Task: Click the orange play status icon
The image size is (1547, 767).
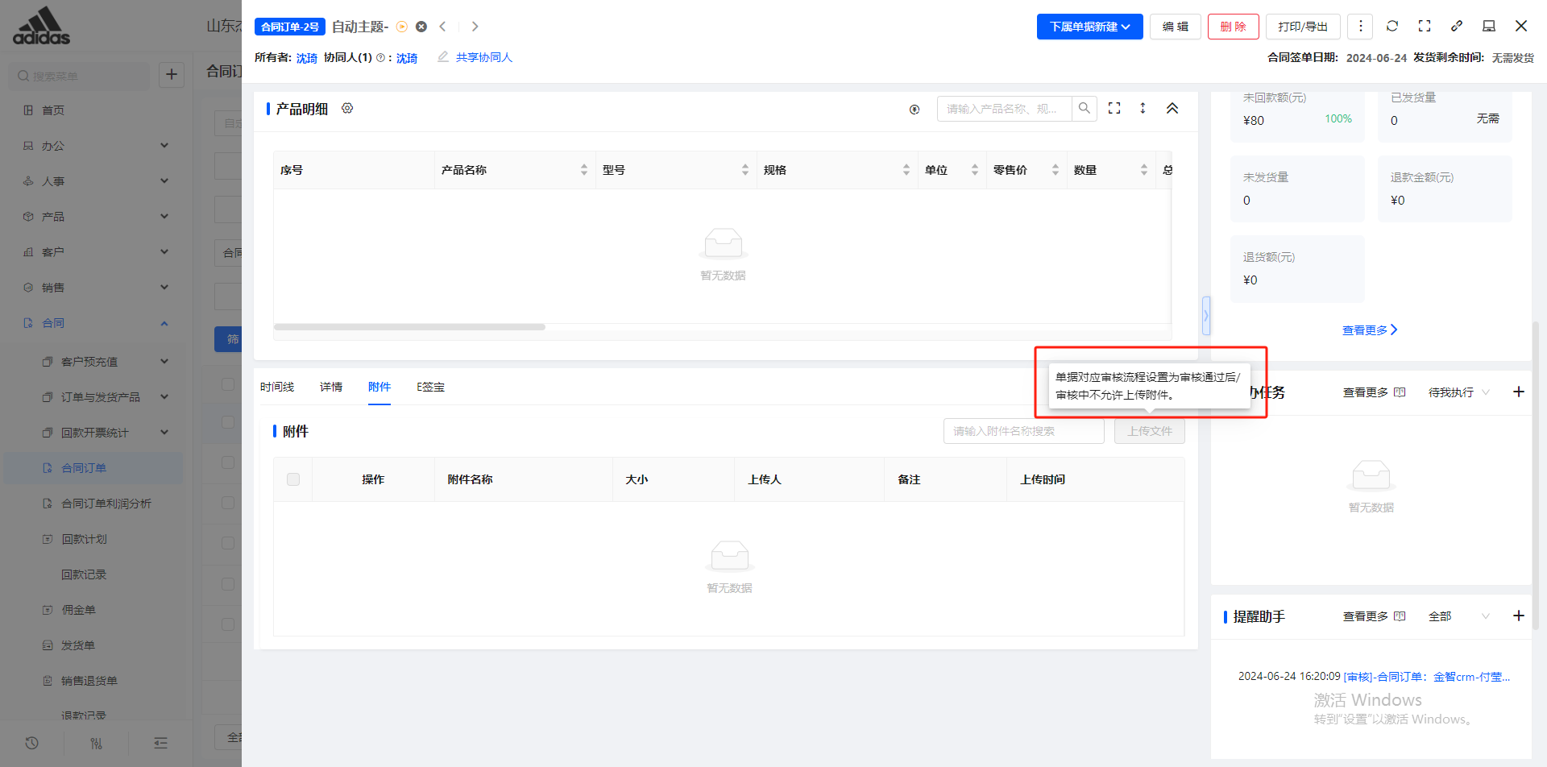Action: [402, 27]
